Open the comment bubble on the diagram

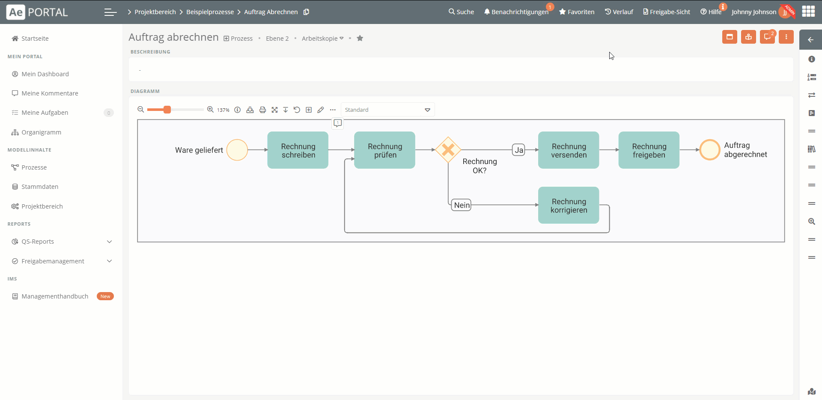click(x=338, y=123)
